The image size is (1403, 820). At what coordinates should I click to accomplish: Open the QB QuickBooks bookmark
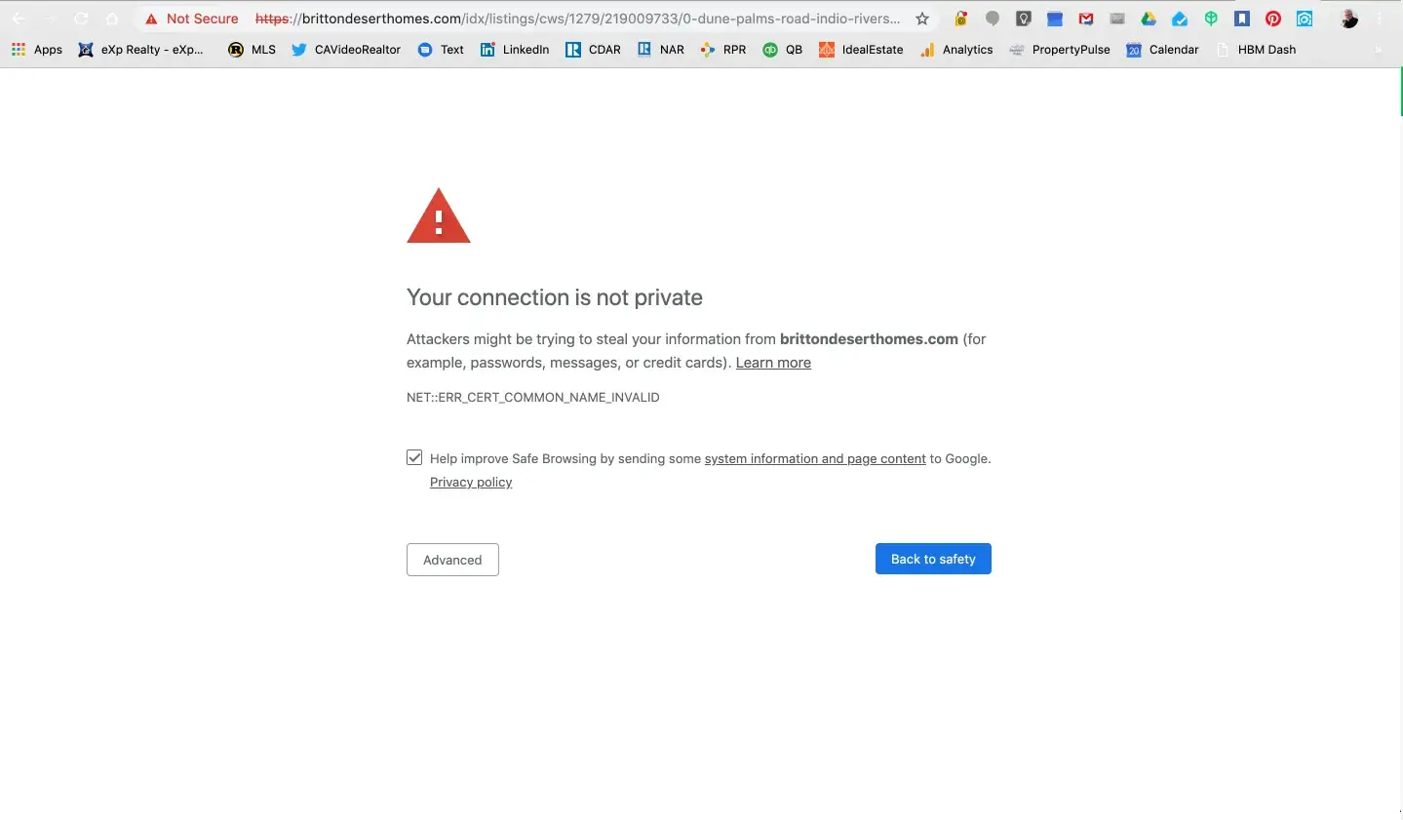point(783,50)
